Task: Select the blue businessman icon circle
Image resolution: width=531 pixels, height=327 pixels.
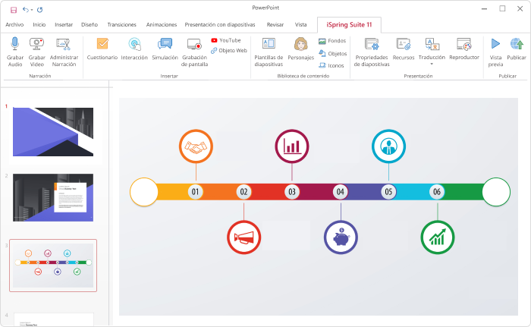Action: coord(388,146)
